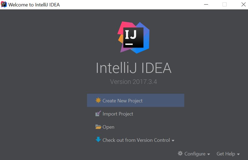Expand the arrow next to Configure
This screenshot has width=248, height=160.
point(208,154)
